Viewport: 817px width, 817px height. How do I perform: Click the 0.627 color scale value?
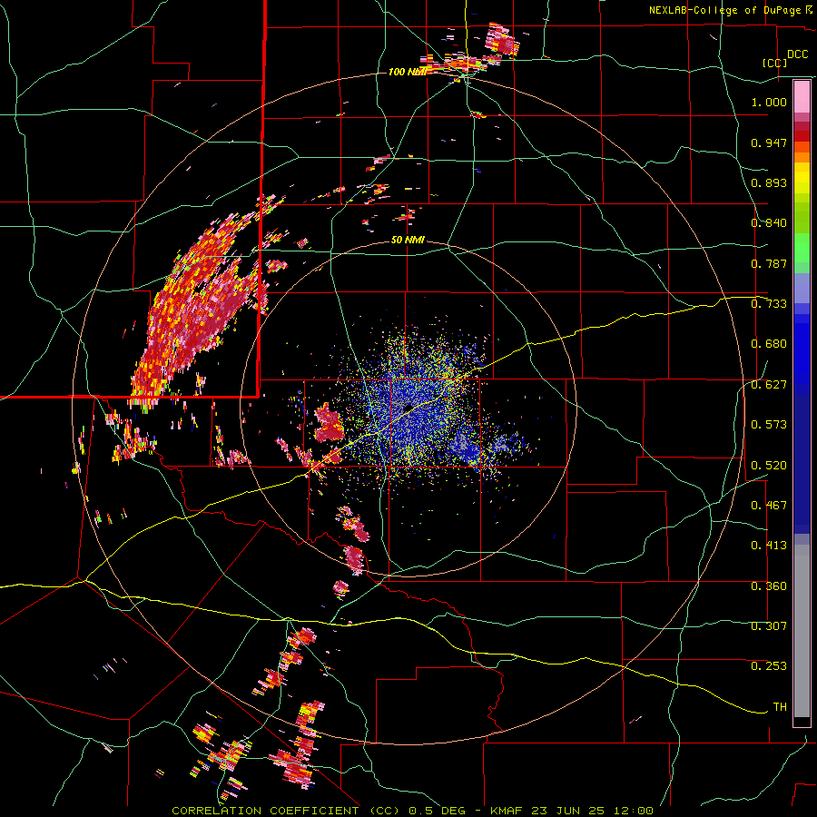pos(769,385)
